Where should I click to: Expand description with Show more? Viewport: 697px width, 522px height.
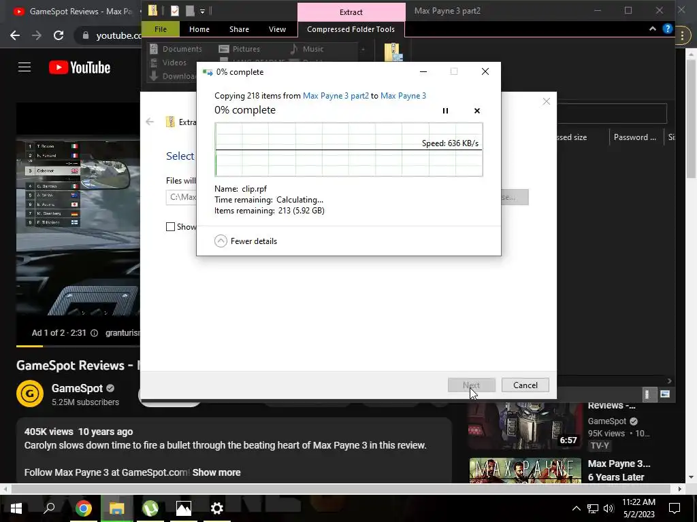pyautogui.click(x=216, y=472)
